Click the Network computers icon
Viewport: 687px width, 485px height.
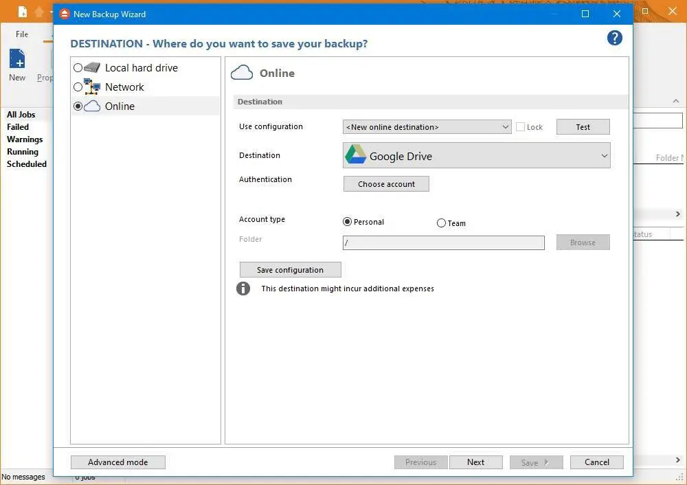[92, 87]
